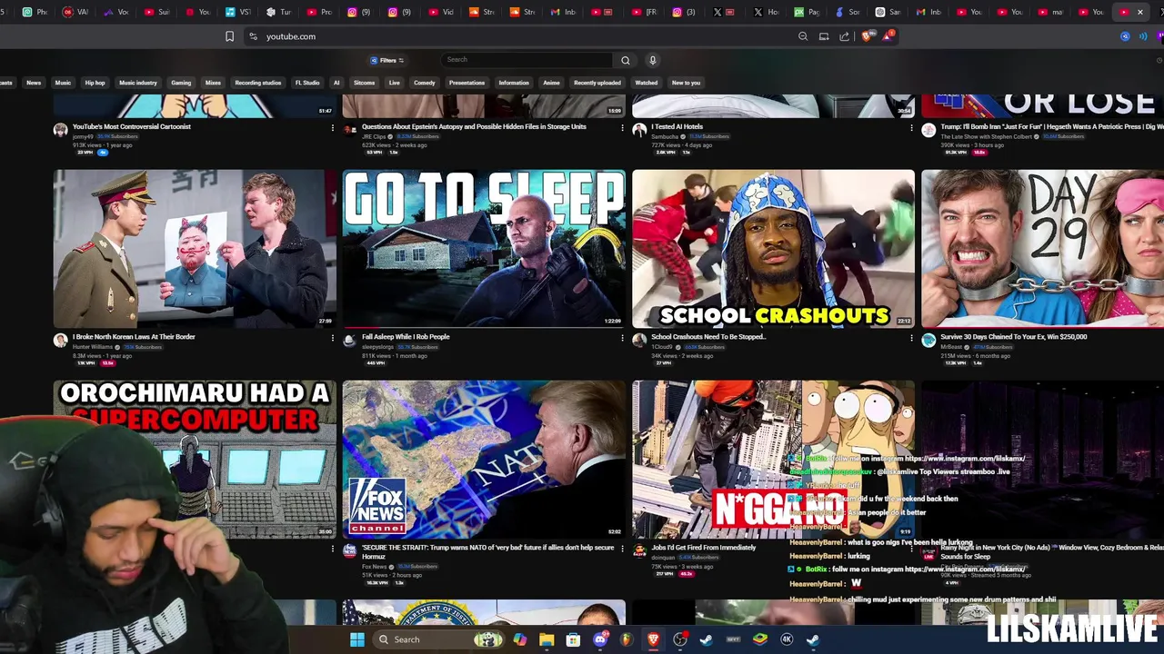1164x654 pixels.
Task: Open the 4K downloader taskbar icon
Action: coord(787,639)
